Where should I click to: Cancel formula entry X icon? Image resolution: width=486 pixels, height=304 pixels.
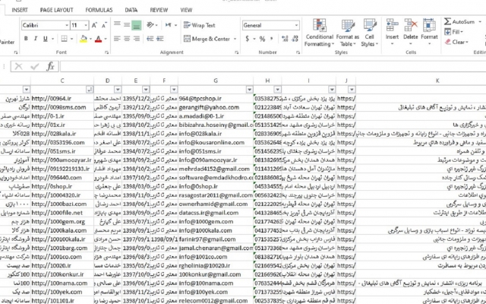[18, 66]
